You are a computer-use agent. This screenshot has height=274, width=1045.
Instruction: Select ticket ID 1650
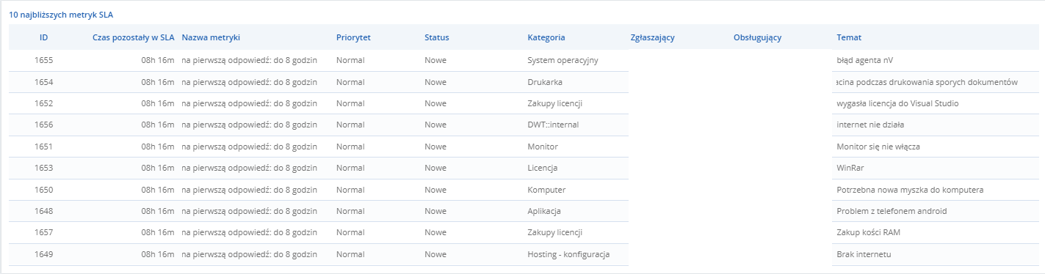tap(43, 190)
